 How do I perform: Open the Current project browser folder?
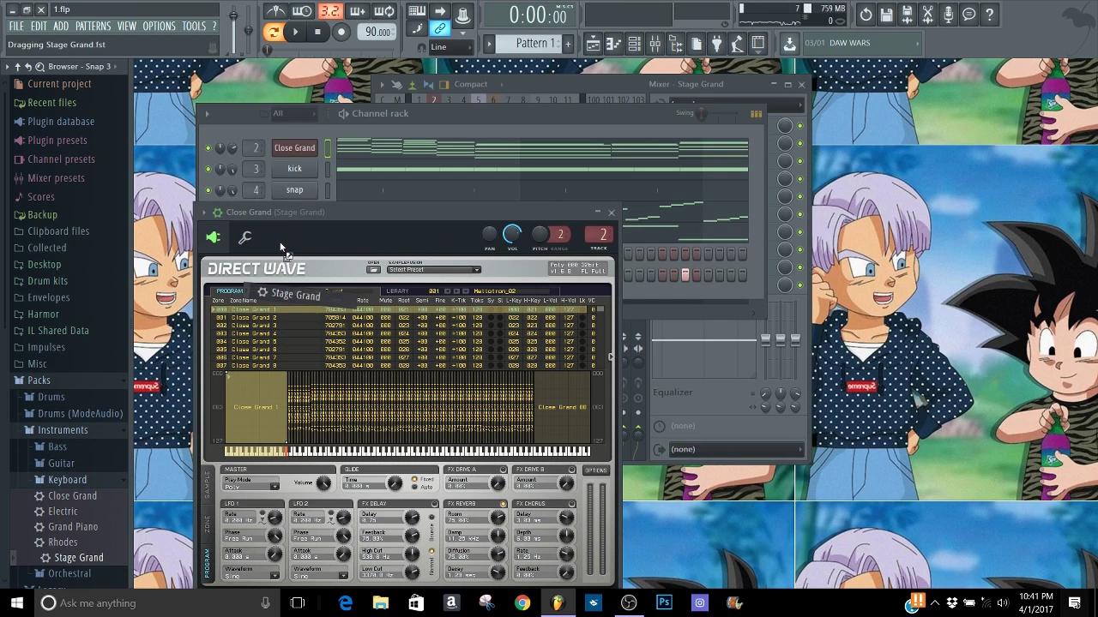(59, 84)
